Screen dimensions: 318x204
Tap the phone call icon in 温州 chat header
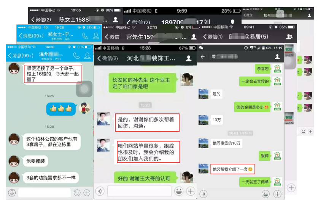point(76,56)
